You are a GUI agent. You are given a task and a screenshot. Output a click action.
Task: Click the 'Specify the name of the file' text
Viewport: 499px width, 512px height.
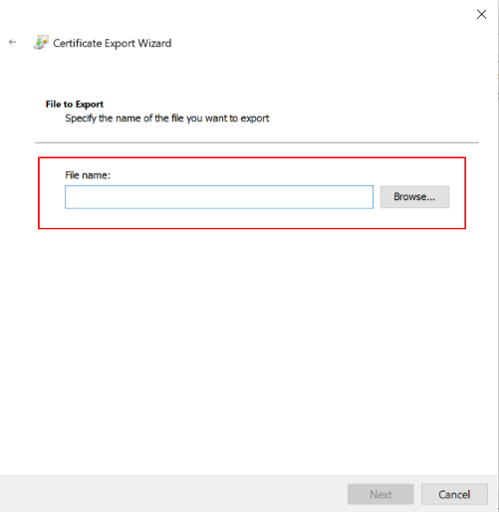[167, 119]
